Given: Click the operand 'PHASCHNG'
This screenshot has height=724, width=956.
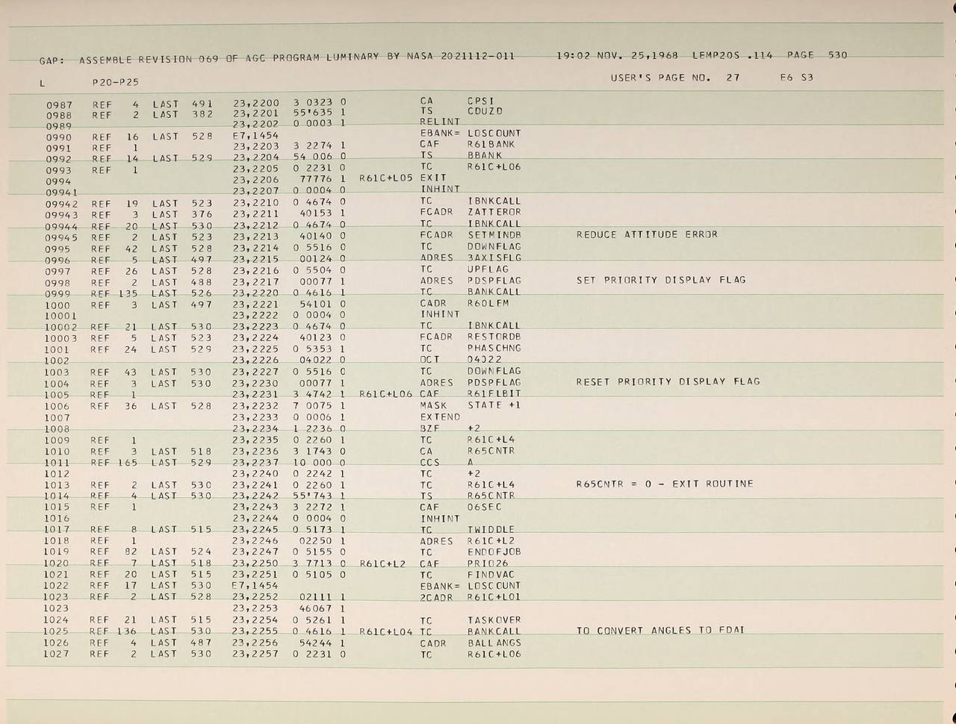Looking at the screenshot, I should click(494, 348).
